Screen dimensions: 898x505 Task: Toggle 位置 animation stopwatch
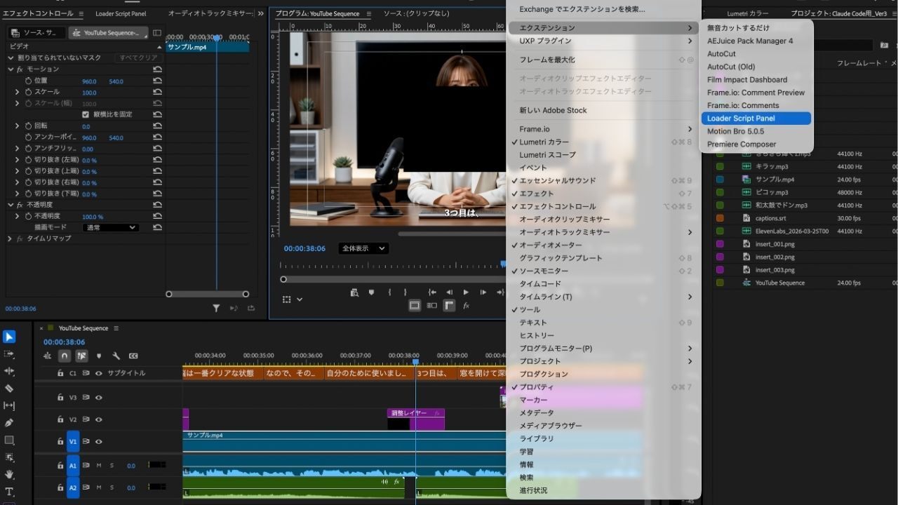tap(29, 81)
